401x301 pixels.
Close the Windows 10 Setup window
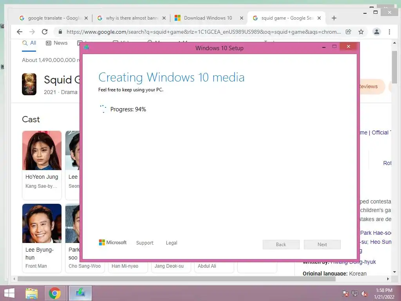coord(348,47)
